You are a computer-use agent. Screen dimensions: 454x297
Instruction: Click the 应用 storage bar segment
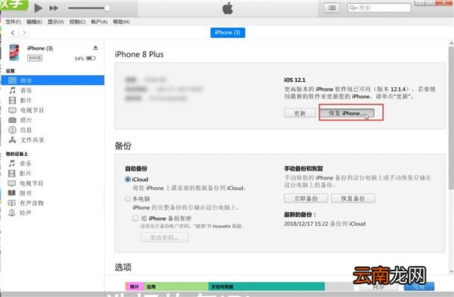click(176, 286)
